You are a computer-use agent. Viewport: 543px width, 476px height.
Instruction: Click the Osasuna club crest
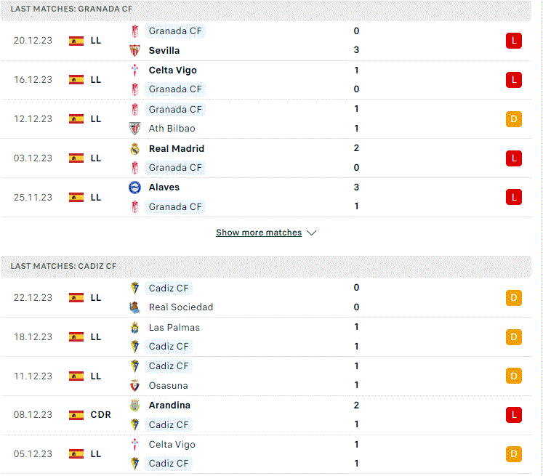tap(134, 386)
